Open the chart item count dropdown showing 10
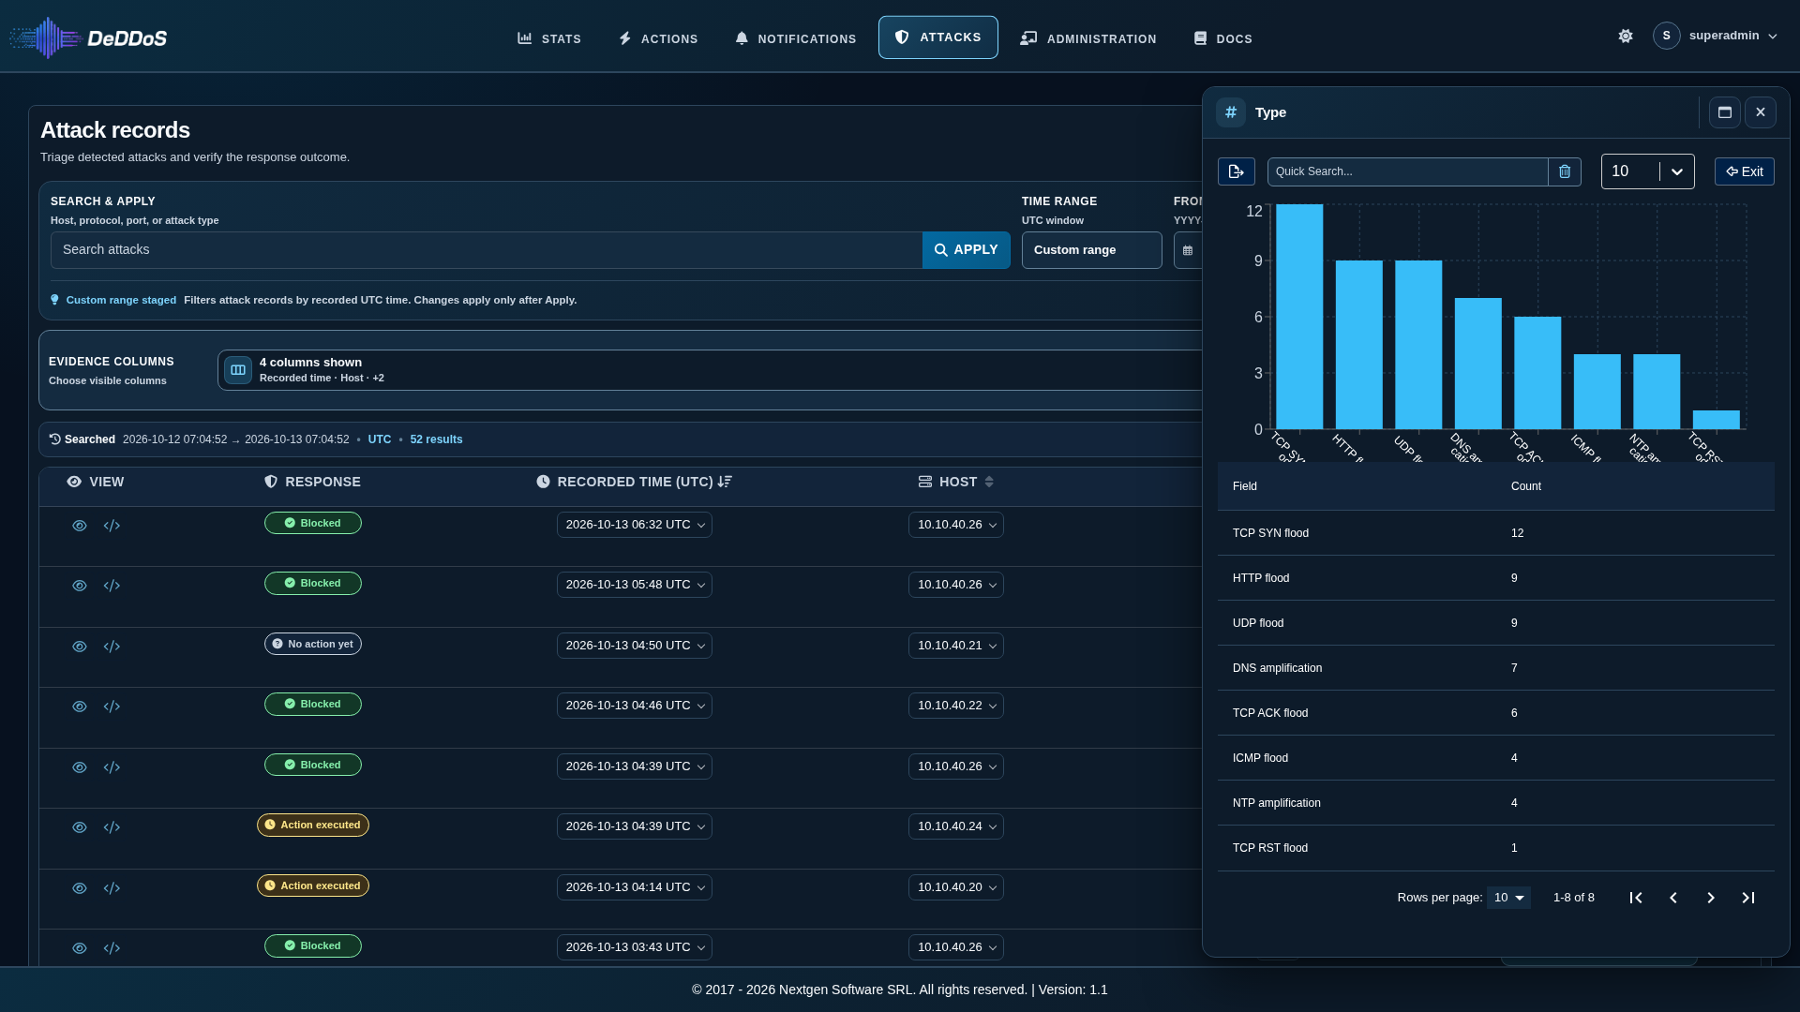The width and height of the screenshot is (1800, 1012). coord(1647,171)
